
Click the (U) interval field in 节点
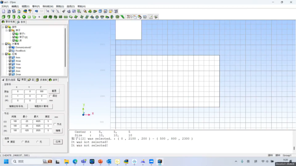(15, 121)
